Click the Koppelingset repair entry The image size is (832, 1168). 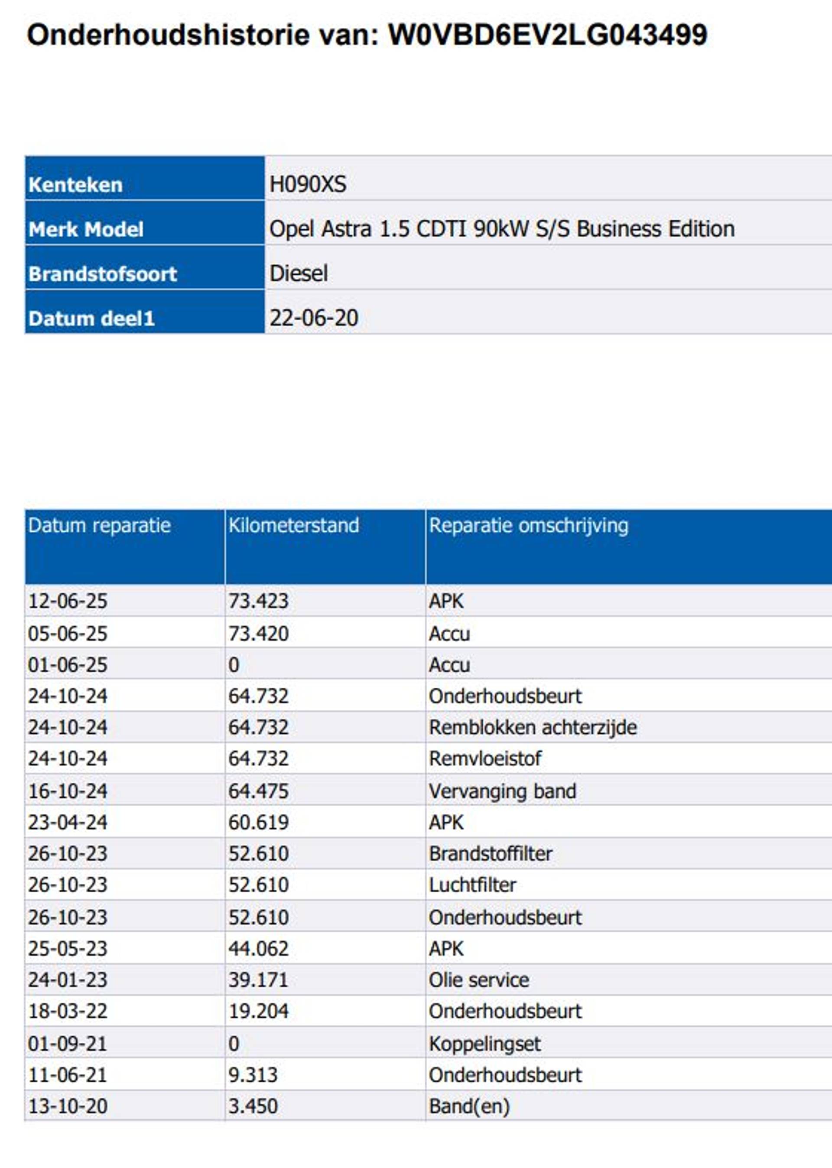pyautogui.click(x=484, y=1044)
